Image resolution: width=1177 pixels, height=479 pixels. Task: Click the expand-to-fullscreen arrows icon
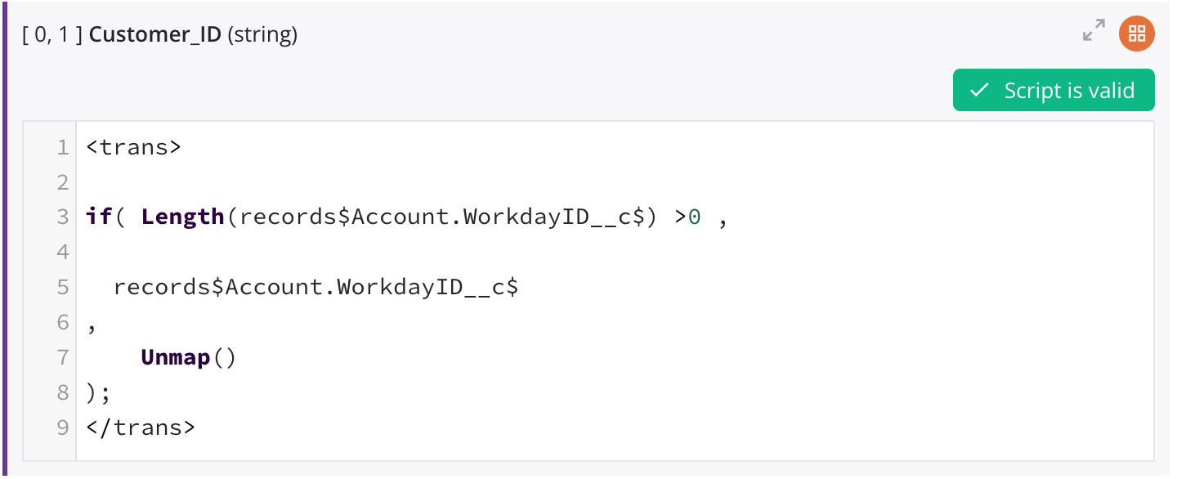click(1094, 33)
